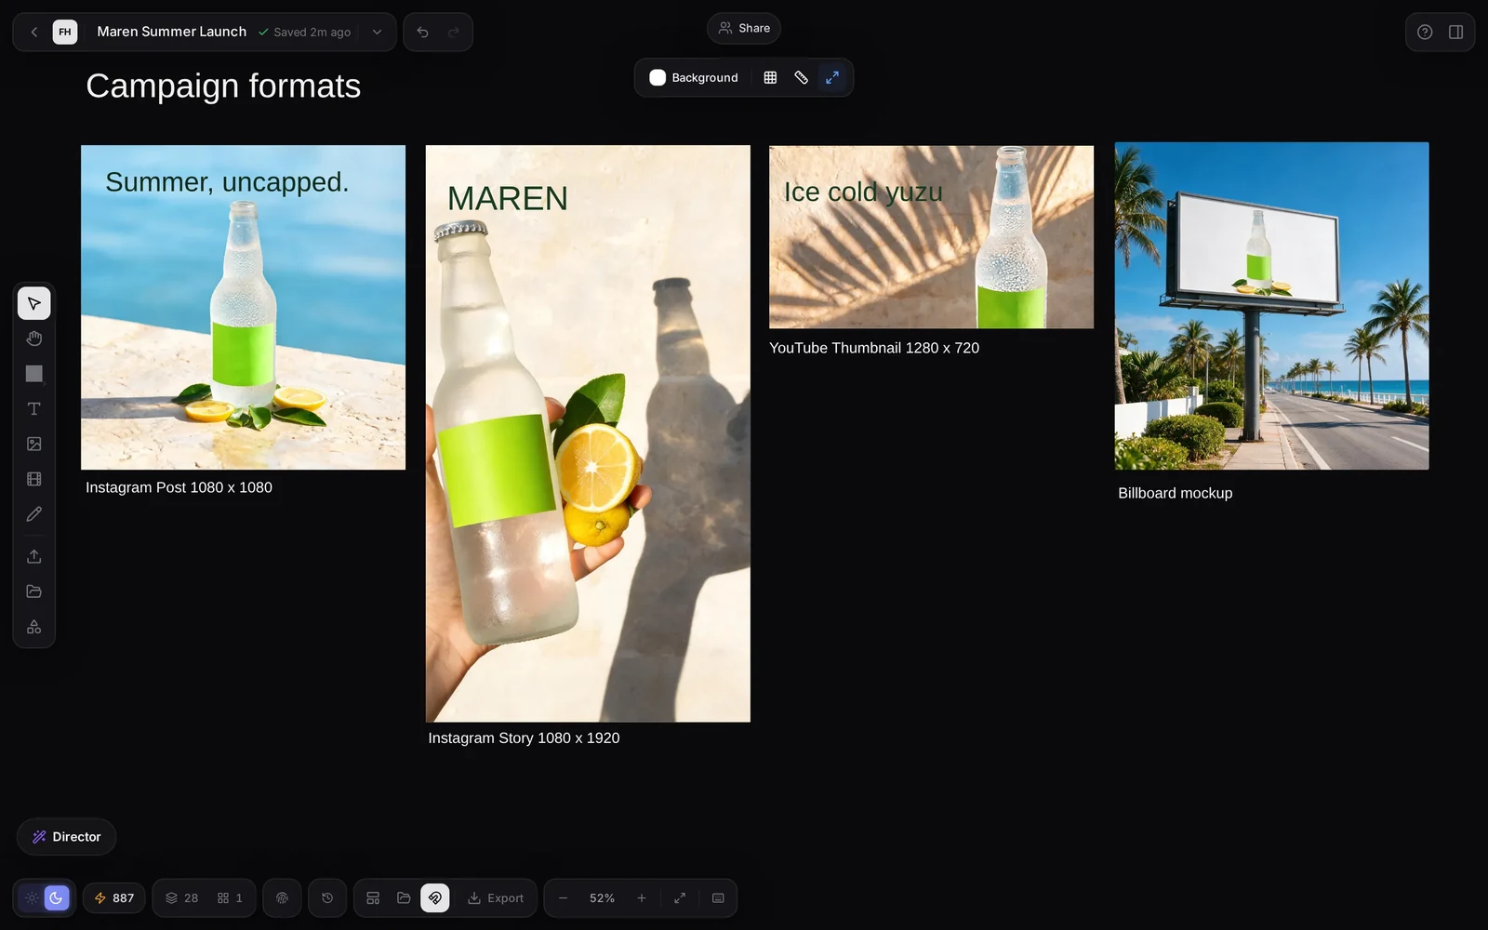Click the 52% zoom level value

pyautogui.click(x=603, y=898)
